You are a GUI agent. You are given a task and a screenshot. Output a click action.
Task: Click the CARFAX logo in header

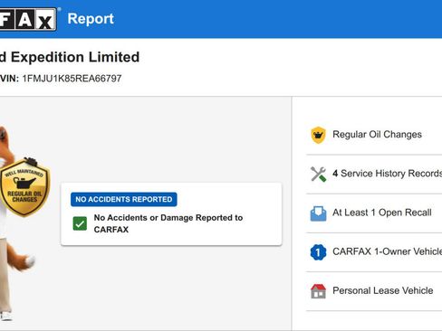tap(28, 19)
